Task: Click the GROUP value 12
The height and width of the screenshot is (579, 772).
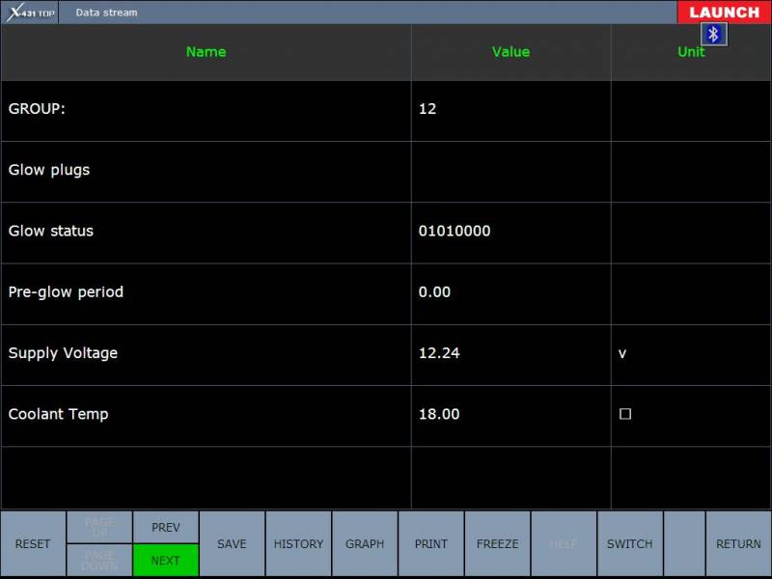Action: (x=427, y=109)
